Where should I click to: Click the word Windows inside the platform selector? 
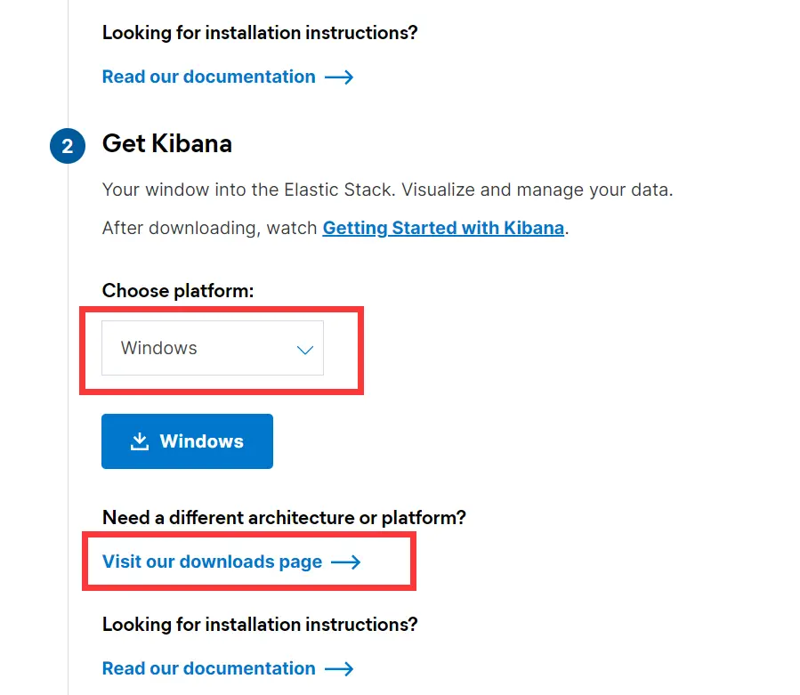pos(159,348)
